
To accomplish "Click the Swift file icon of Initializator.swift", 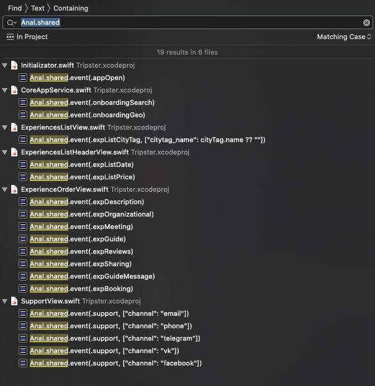I will coord(14,65).
